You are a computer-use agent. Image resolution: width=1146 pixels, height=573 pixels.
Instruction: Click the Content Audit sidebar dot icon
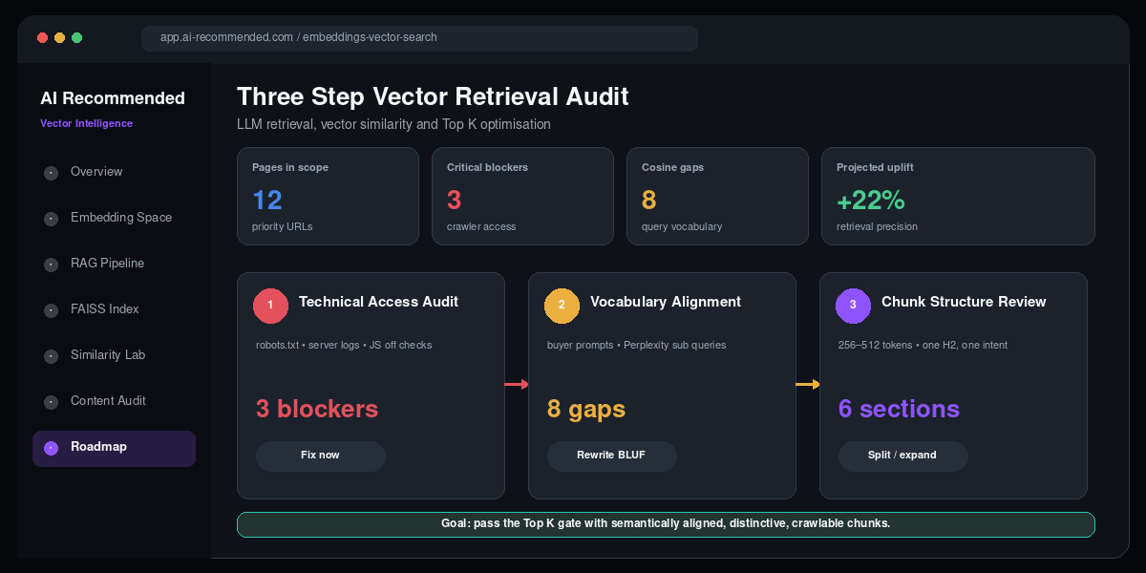click(x=52, y=402)
